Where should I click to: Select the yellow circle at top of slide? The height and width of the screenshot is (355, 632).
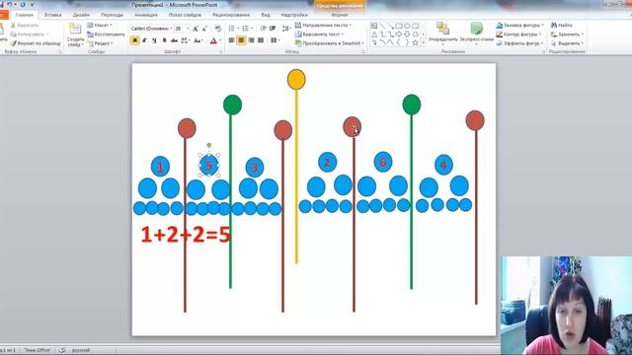(296, 79)
